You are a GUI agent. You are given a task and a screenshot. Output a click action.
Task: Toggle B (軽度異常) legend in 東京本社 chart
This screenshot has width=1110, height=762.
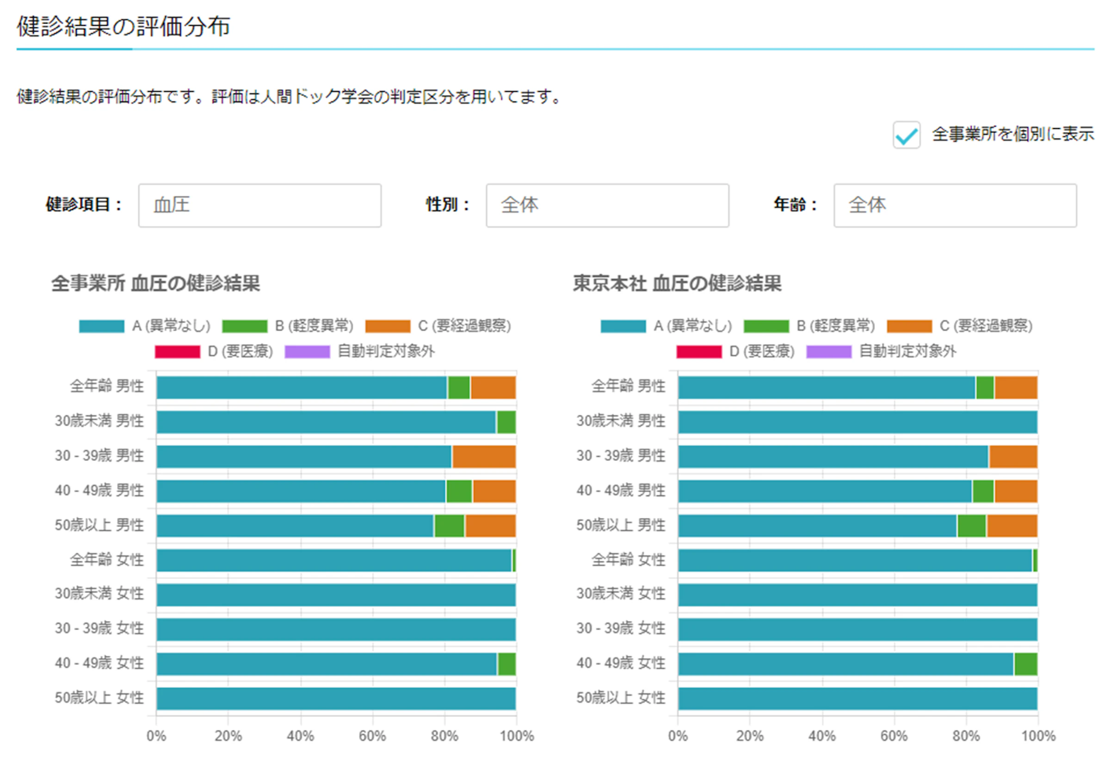809,326
